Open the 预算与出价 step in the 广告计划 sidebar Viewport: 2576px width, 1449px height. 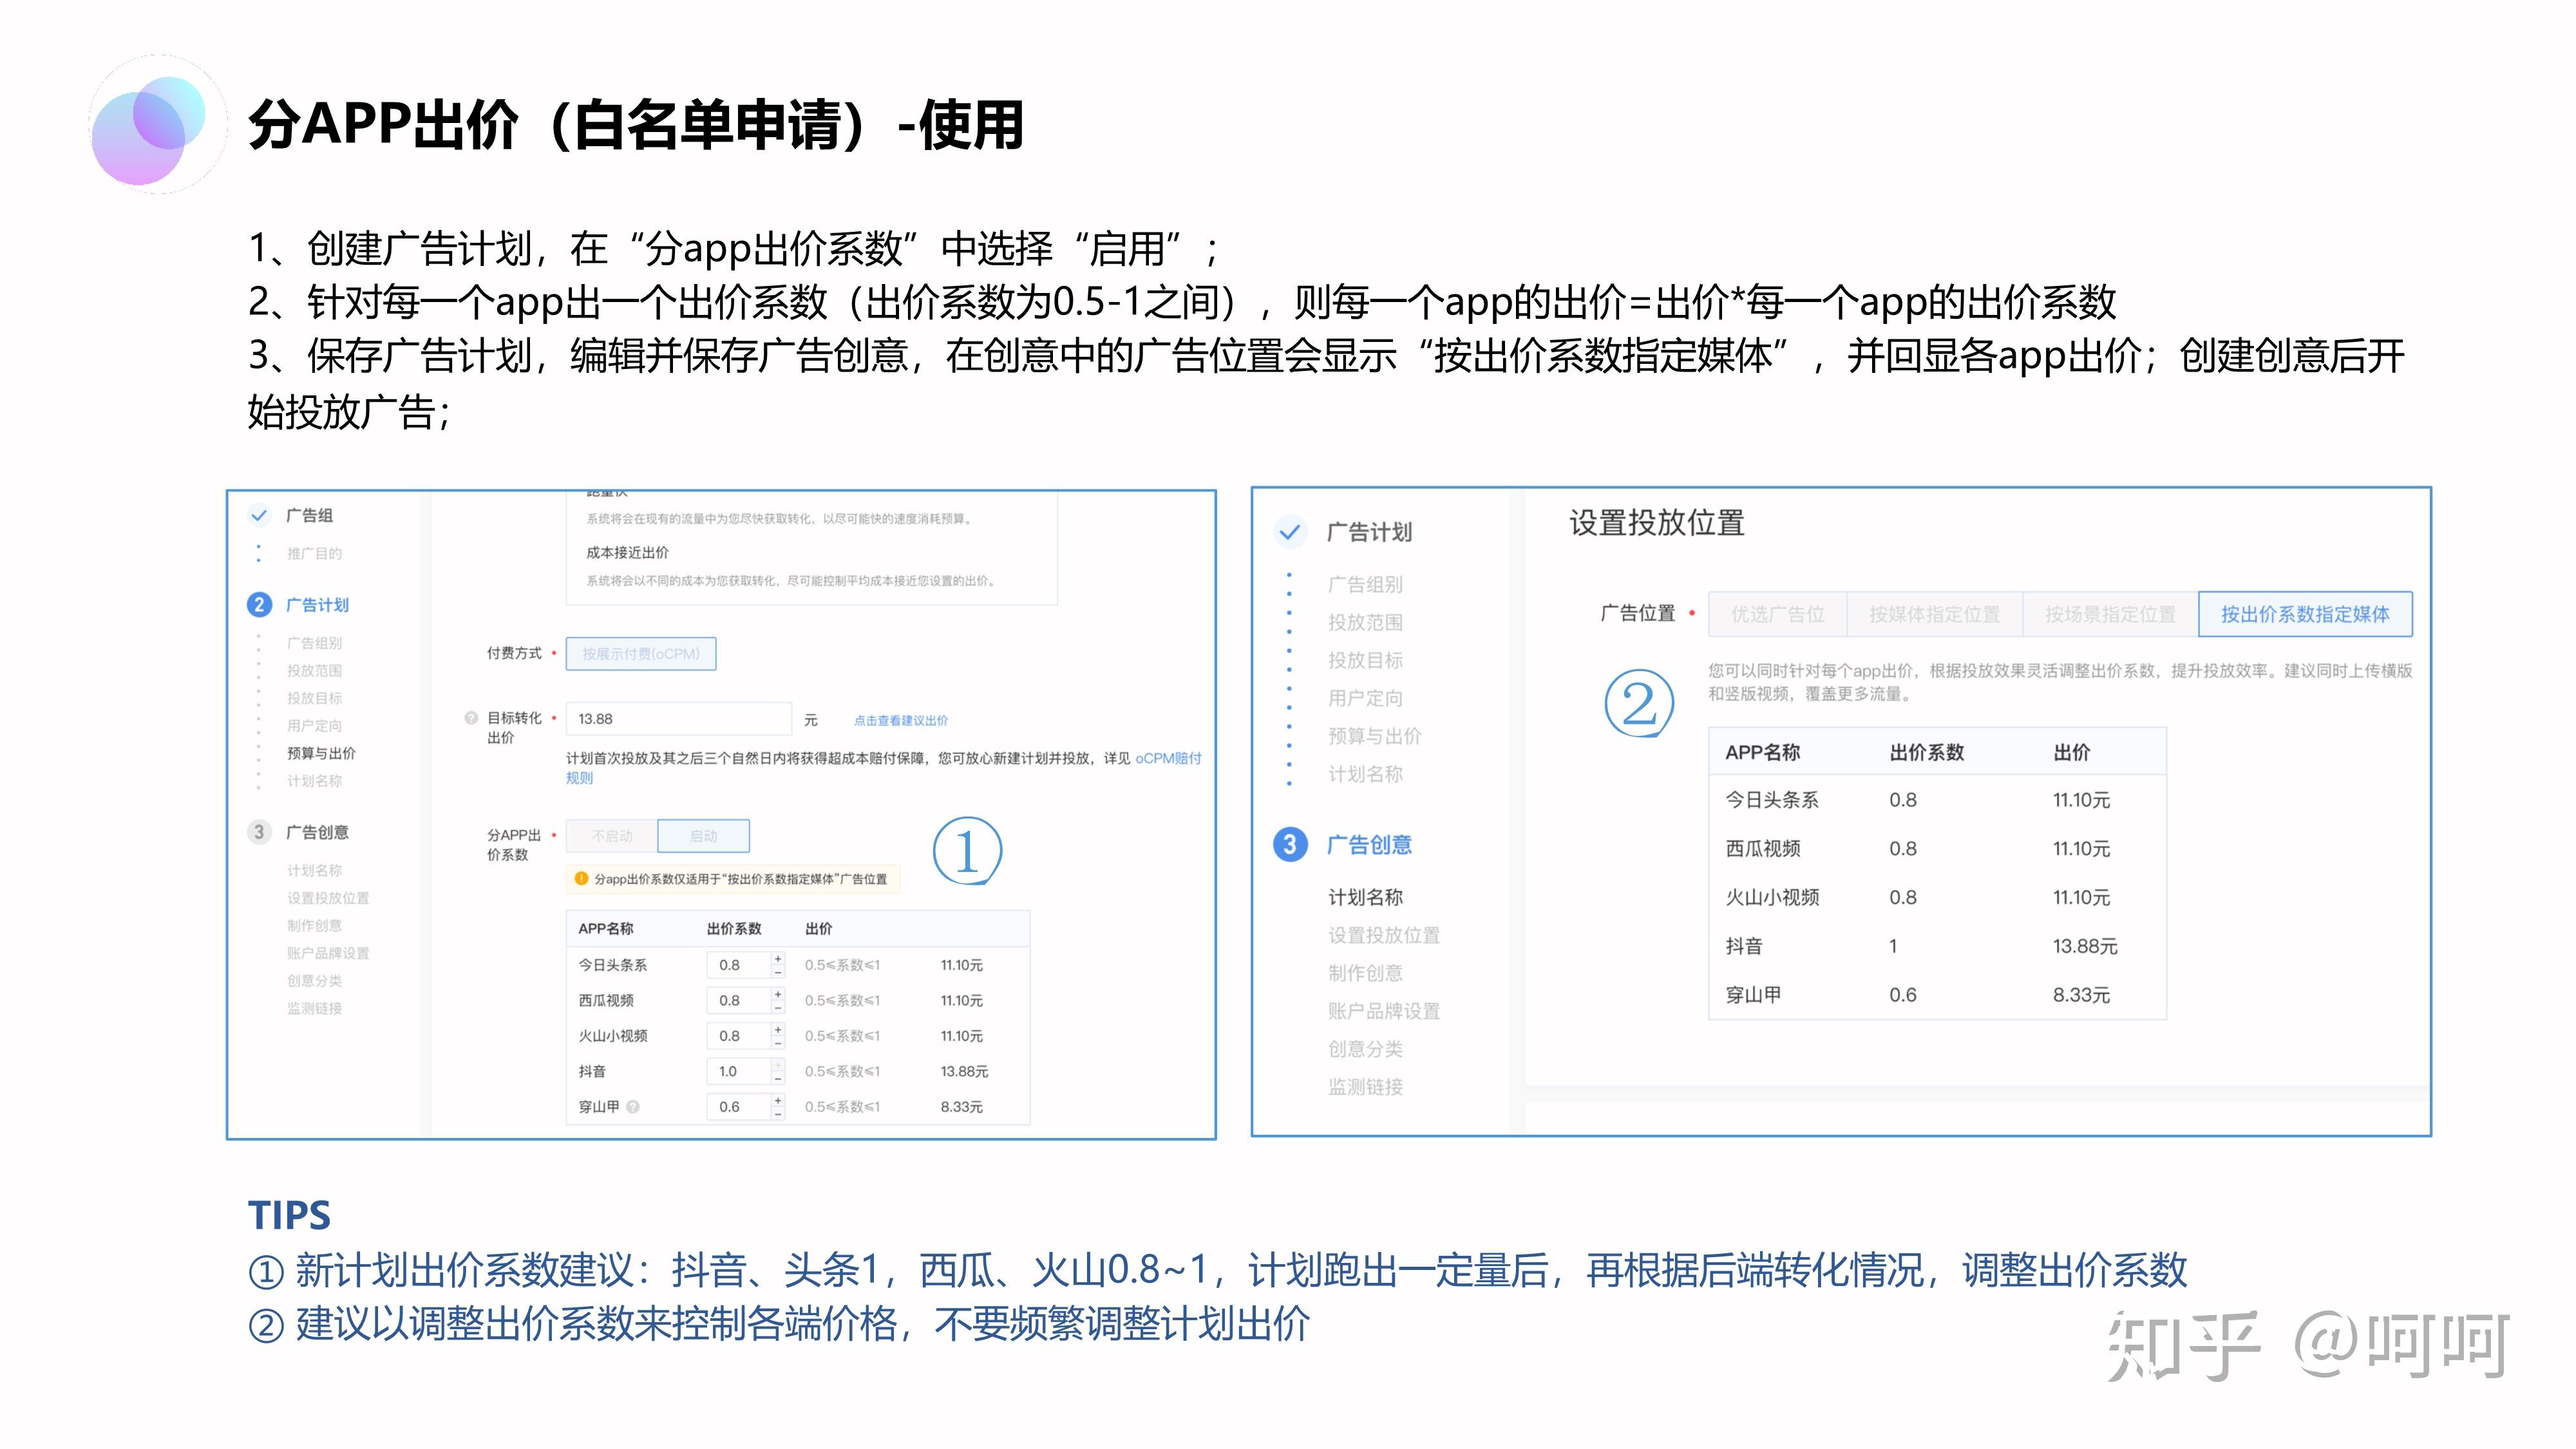pyautogui.click(x=321, y=753)
